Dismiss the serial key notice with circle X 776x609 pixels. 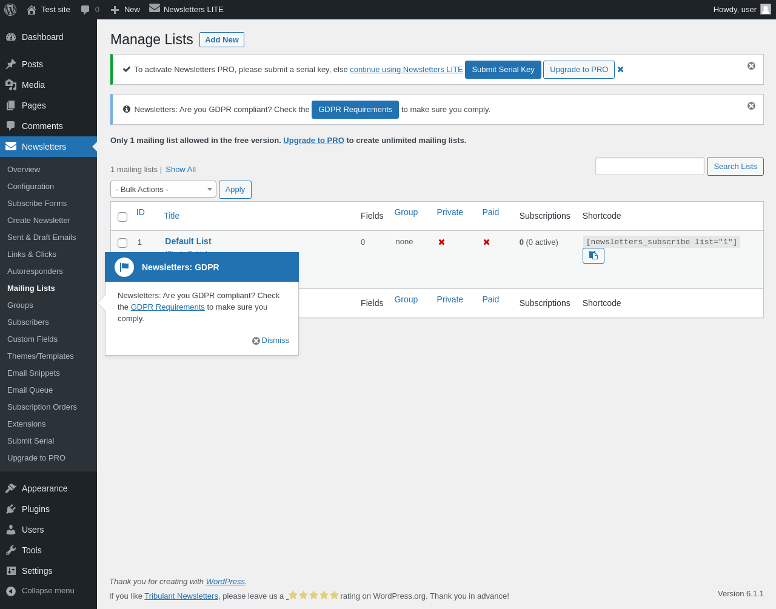pos(751,65)
